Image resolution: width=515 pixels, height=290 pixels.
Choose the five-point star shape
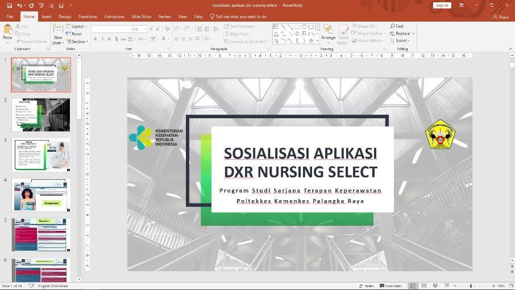(x=311, y=41)
